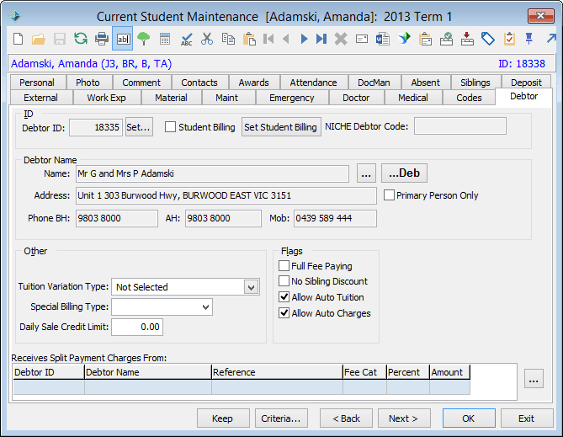Image resolution: width=563 pixels, height=437 pixels.
Task: Click the envelope mail icon
Action: point(362,39)
